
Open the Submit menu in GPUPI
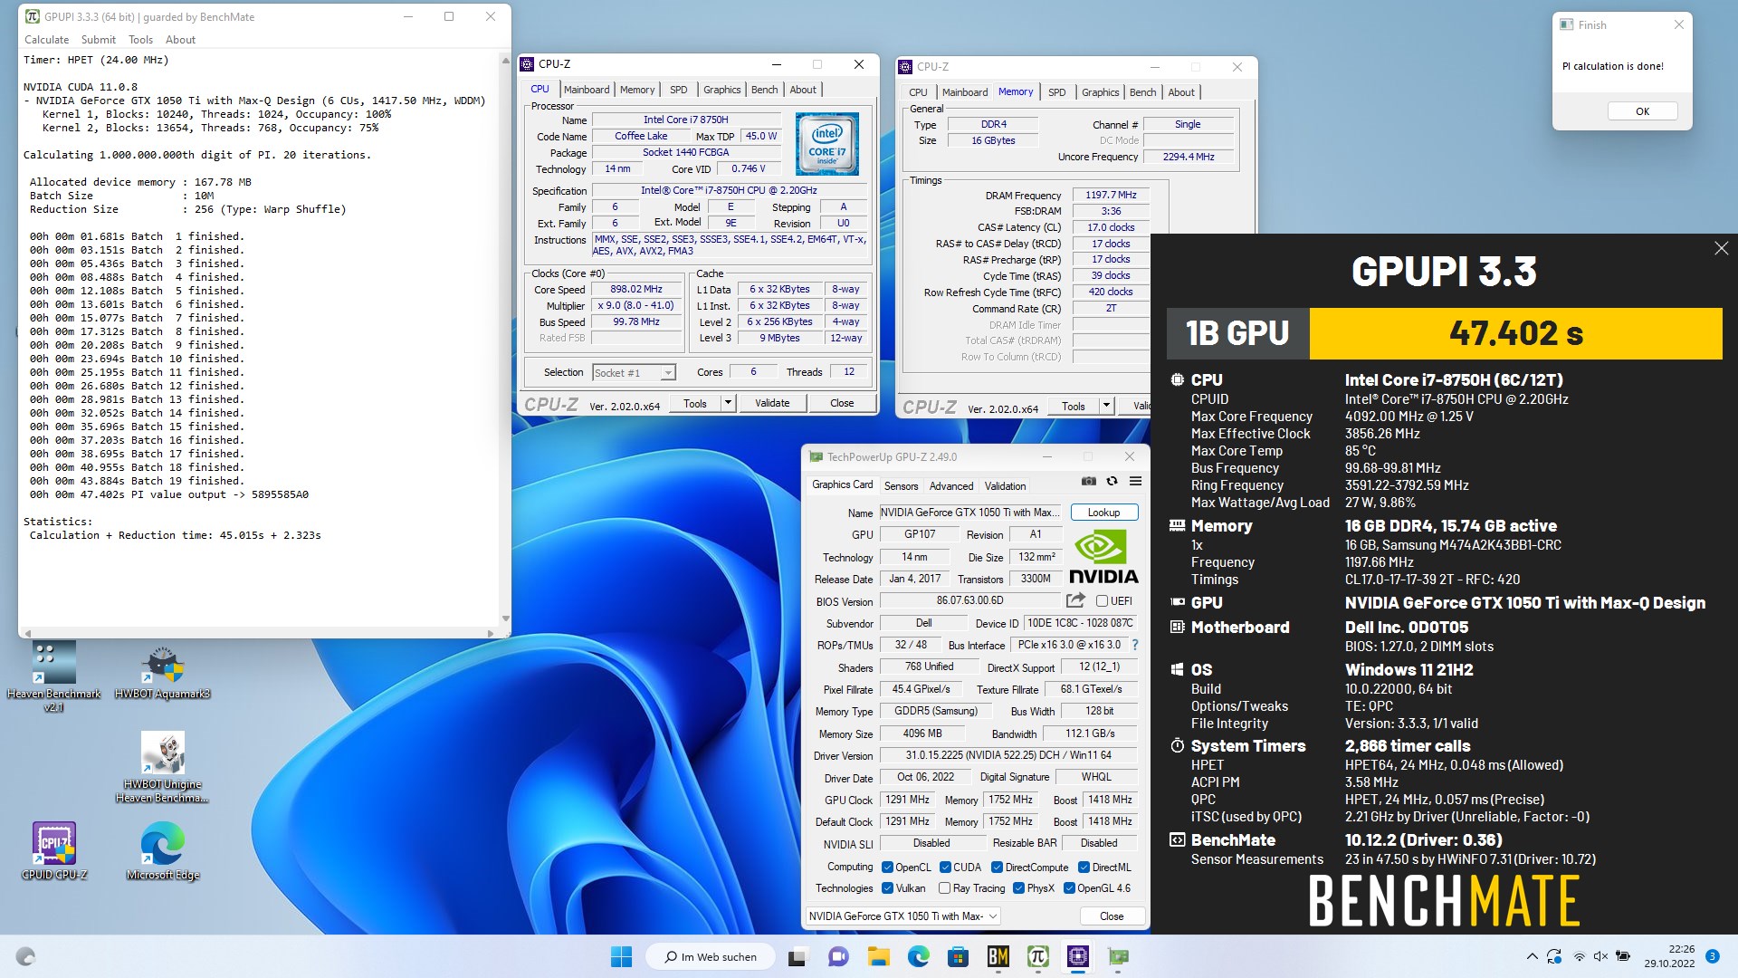click(x=98, y=40)
